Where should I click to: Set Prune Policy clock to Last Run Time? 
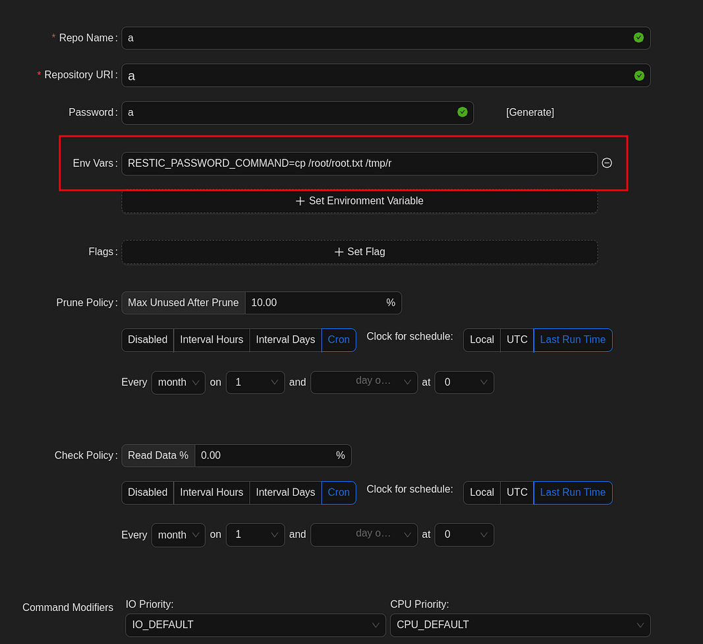(x=573, y=340)
